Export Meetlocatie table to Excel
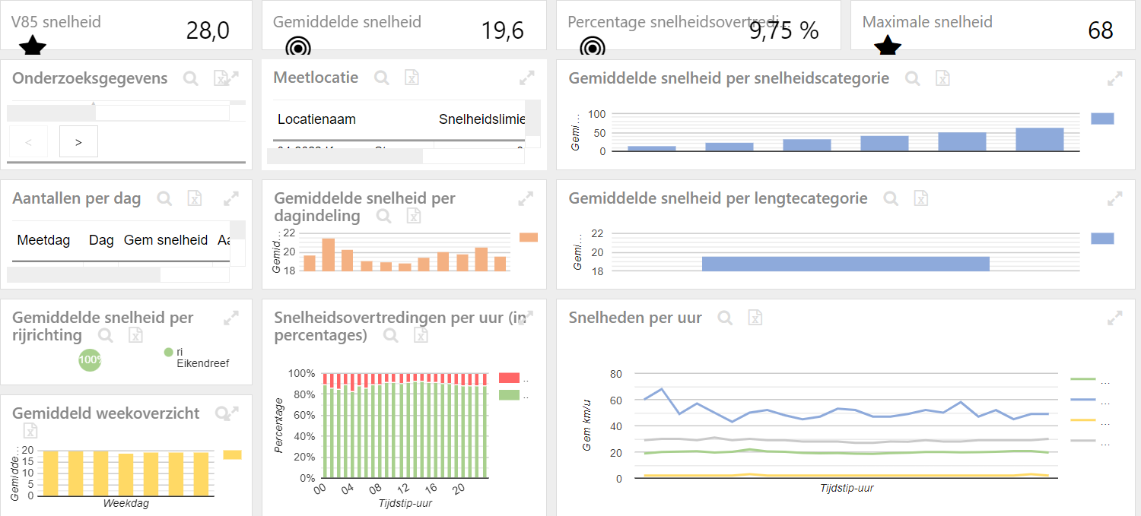1141x516 pixels. [x=412, y=78]
